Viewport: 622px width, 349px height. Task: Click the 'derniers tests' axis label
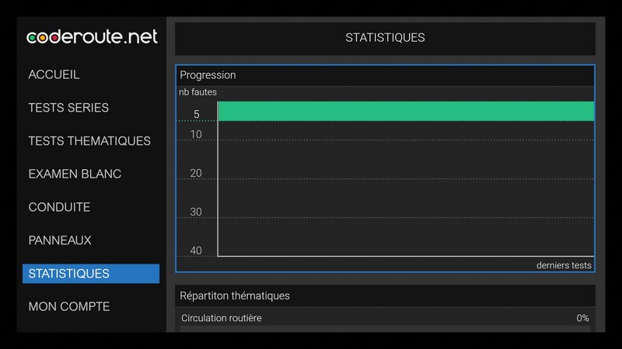click(564, 265)
